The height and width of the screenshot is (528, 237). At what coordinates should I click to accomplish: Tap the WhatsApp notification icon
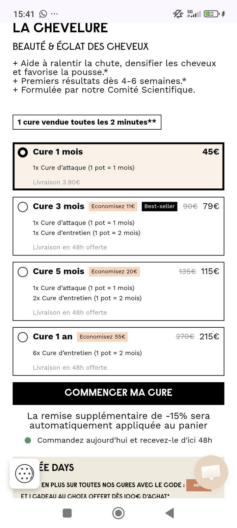point(43,14)
